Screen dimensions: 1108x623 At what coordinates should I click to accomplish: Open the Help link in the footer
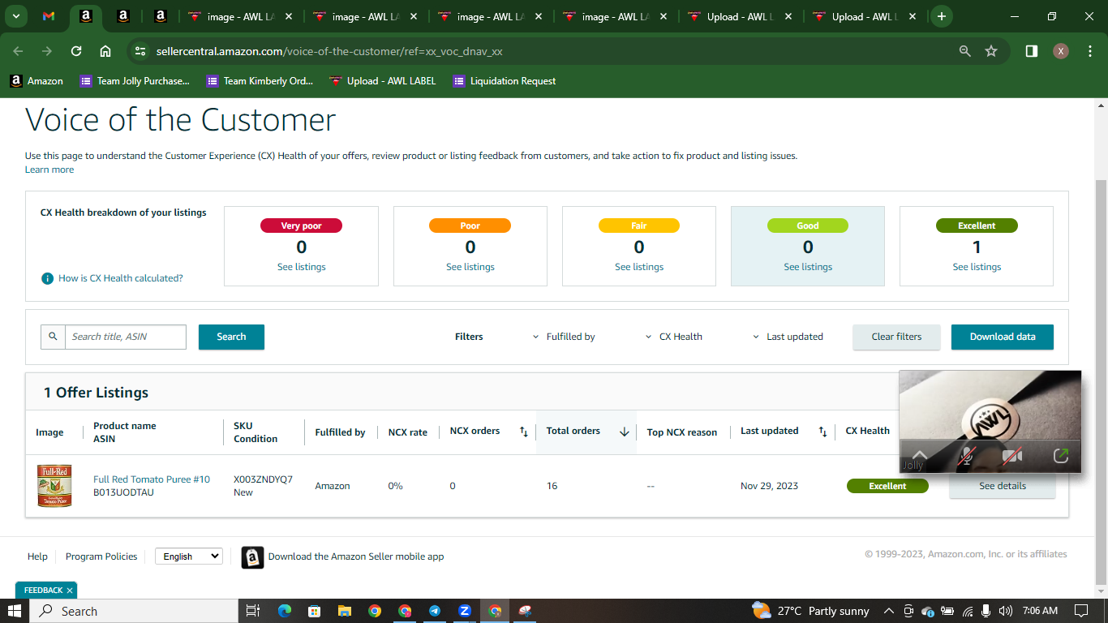(37, 556)
